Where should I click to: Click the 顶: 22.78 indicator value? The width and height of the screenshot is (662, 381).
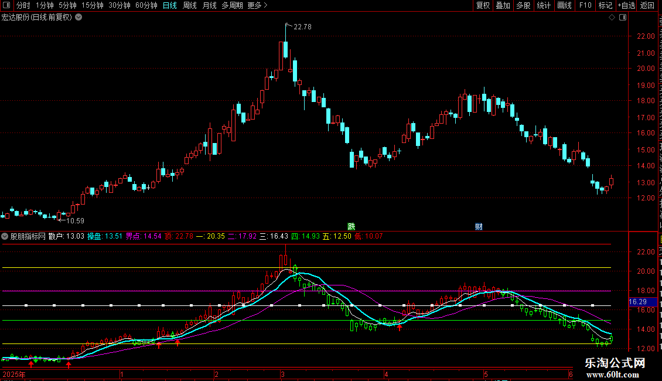click(x=179, y=237)
